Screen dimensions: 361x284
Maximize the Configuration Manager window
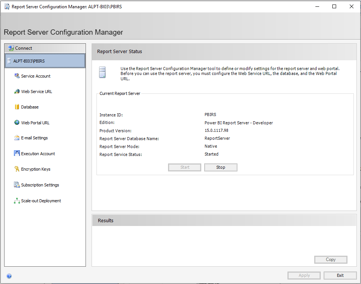[x=334, y=6]
